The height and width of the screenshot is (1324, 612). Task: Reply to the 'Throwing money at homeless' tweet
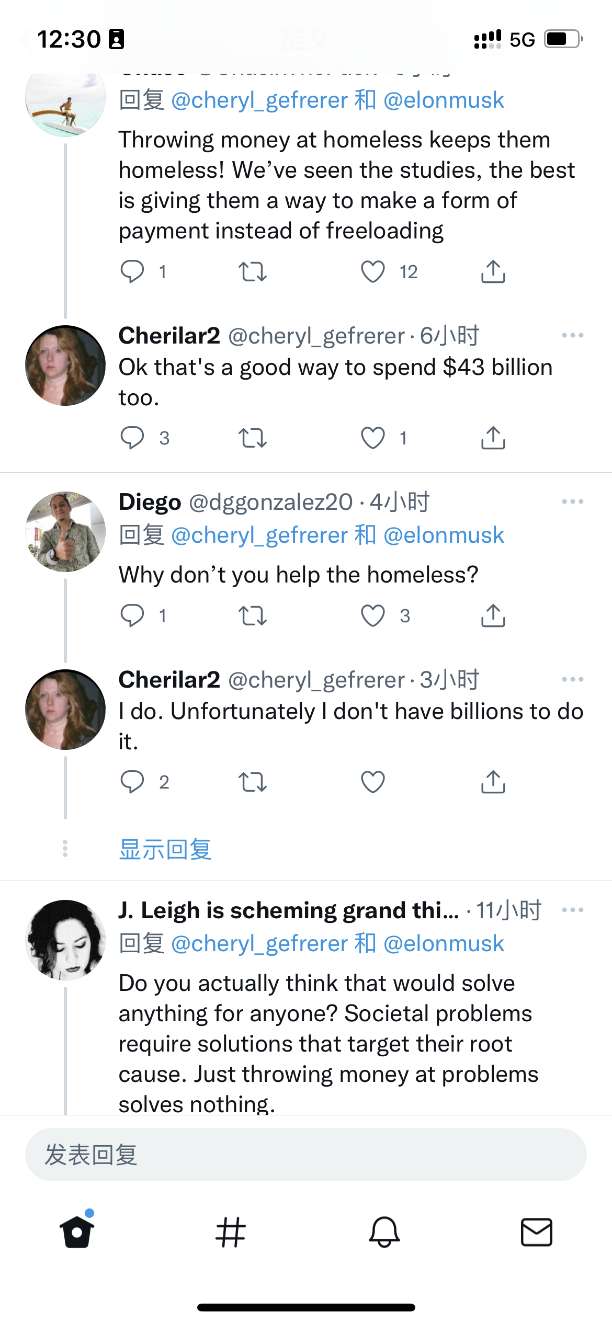click(x=132, y=272)
